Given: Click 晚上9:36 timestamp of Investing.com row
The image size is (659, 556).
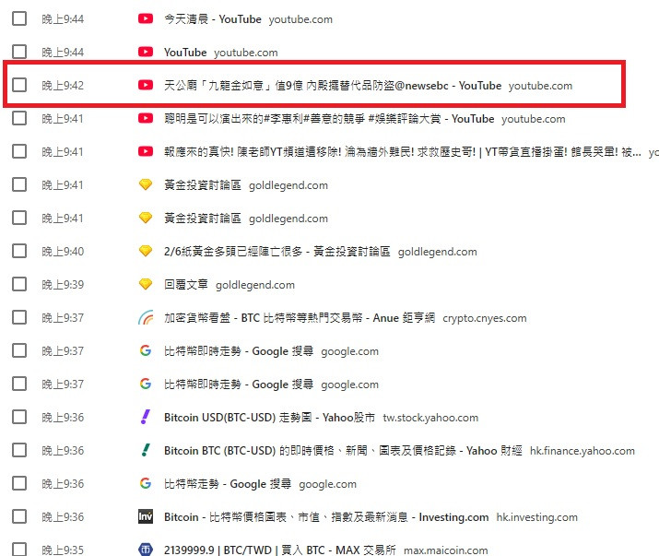Looking at the screenshot, I should [x=63, y=517].
